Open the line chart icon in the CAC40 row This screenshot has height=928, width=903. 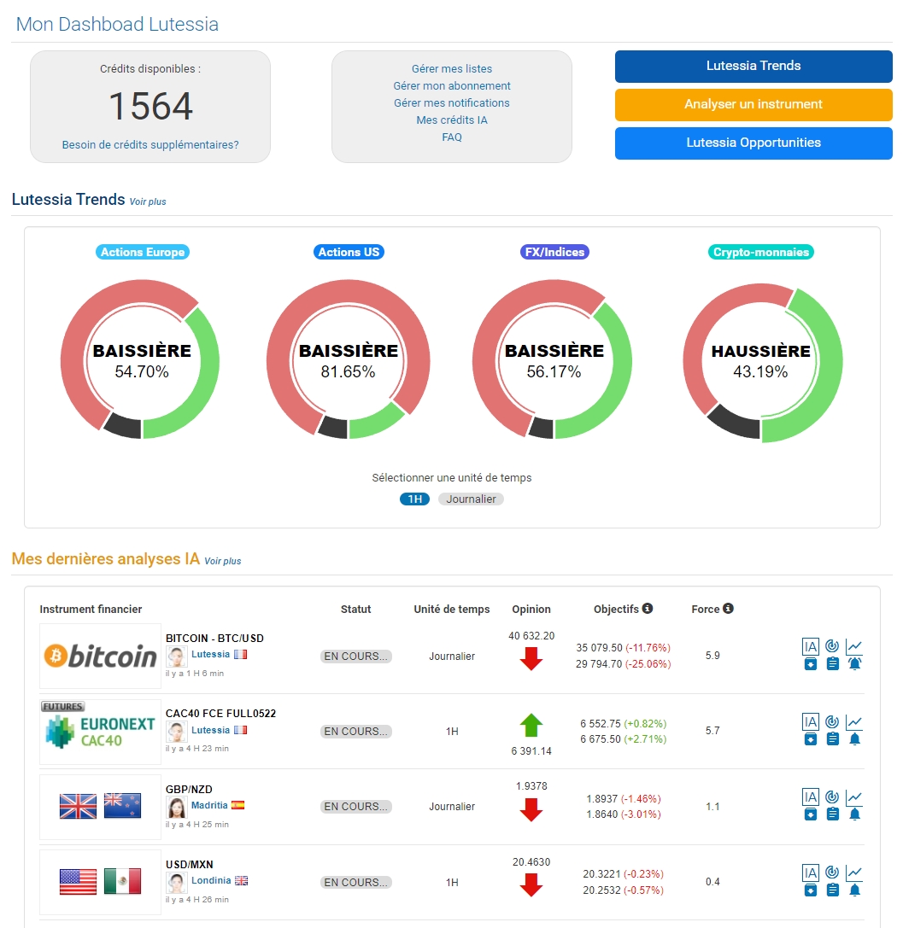pos(853,721)
